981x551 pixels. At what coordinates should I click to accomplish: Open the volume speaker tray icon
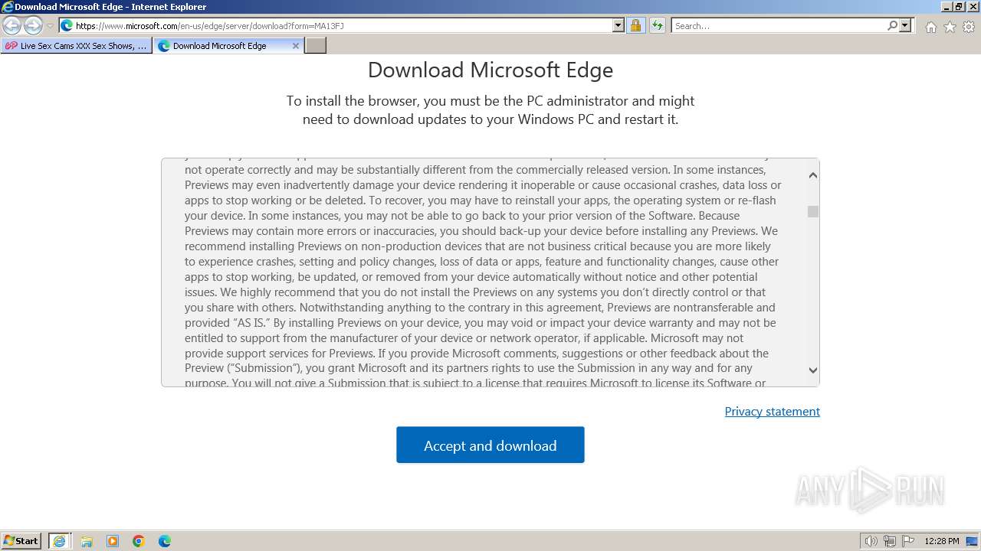click(x=871, y=541)
